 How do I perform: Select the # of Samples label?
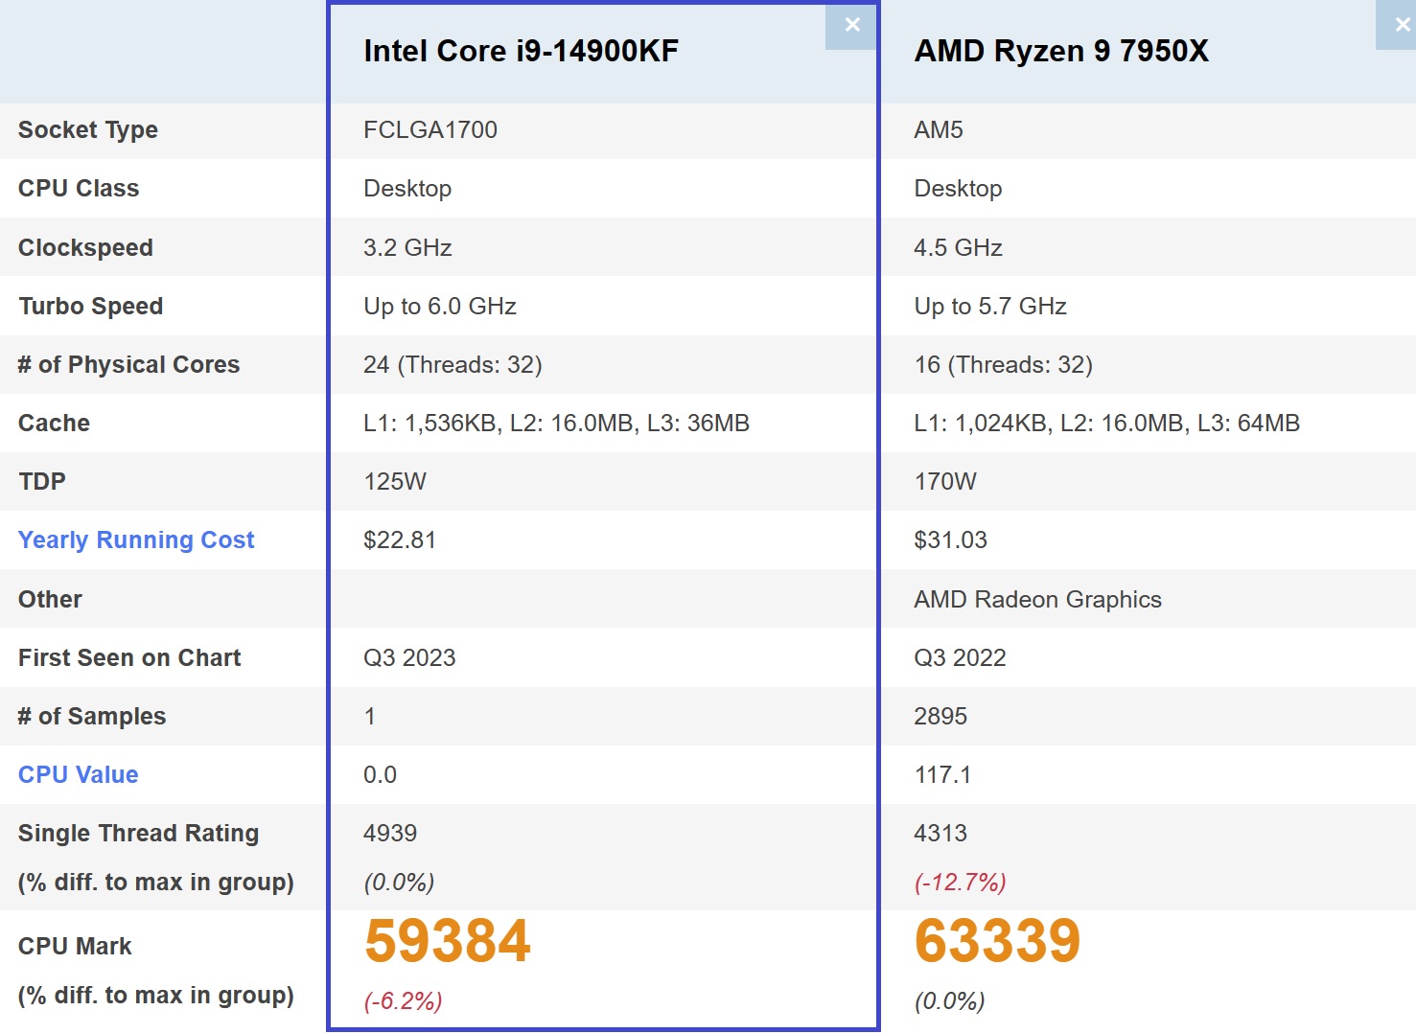point(92,716)
